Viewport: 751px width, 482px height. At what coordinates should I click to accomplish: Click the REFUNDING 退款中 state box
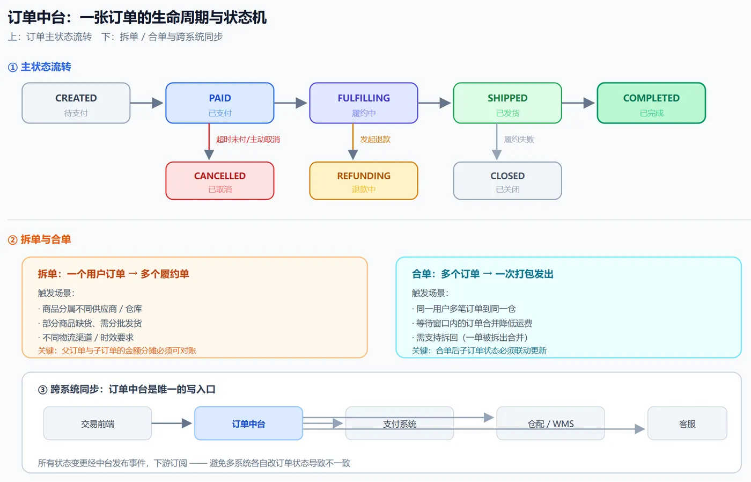click(364, 181)
